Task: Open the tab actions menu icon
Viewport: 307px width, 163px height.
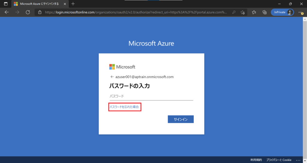Action: click(x=6, y=4)
